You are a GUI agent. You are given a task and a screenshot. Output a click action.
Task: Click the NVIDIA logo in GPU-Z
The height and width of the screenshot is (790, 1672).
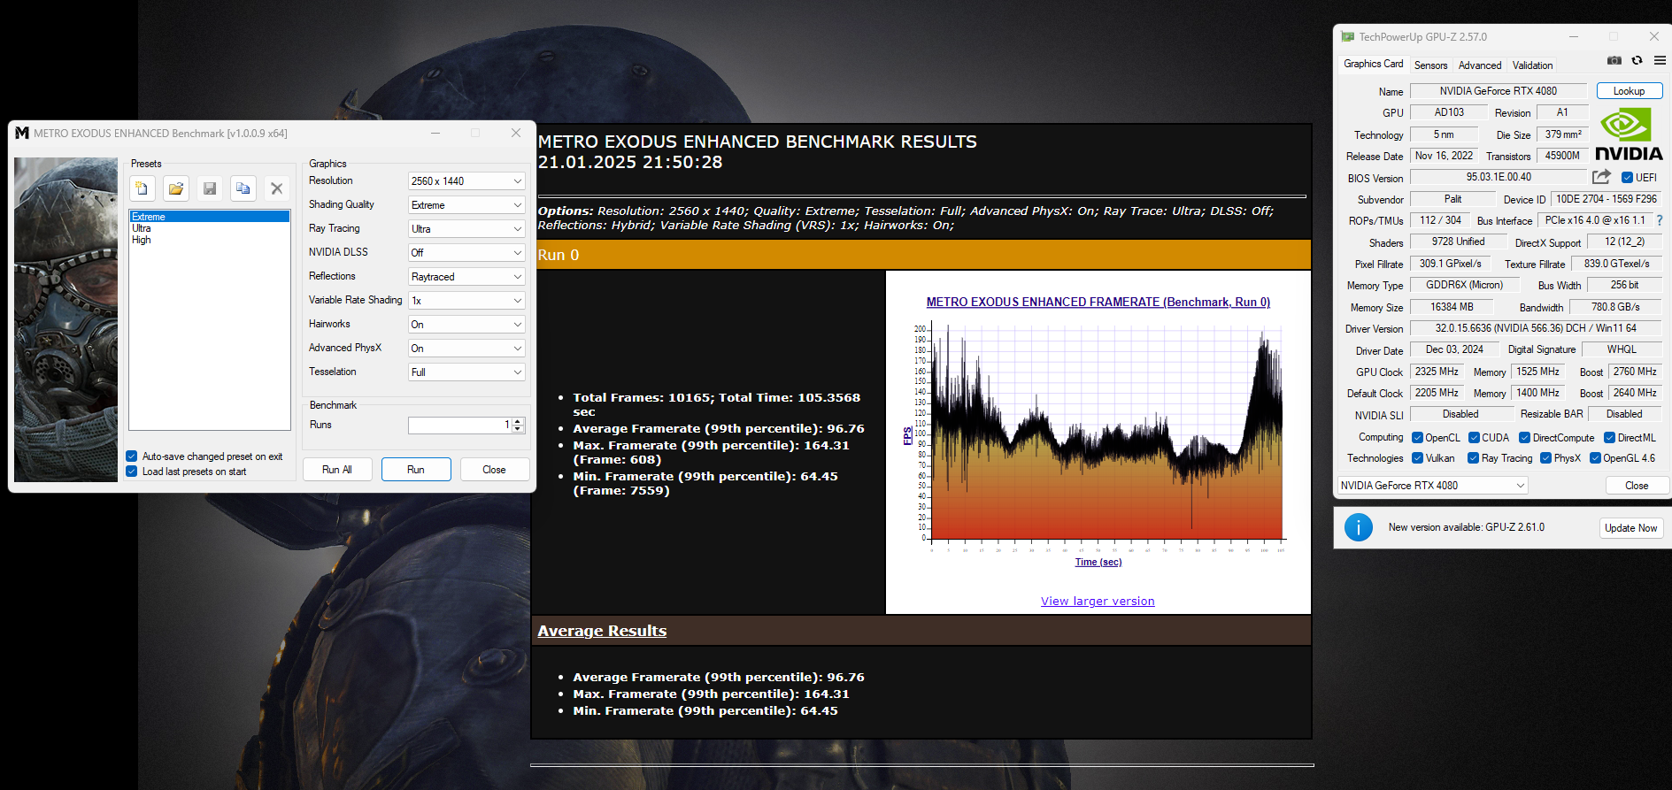1629,134
